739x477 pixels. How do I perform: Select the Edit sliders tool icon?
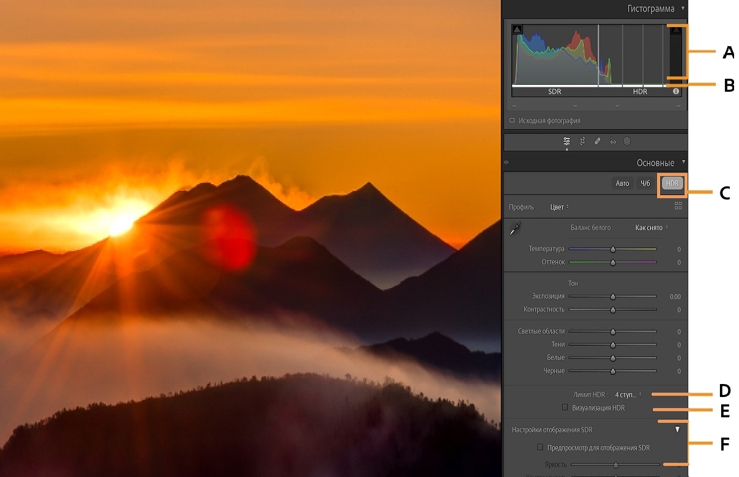(567, 141)
